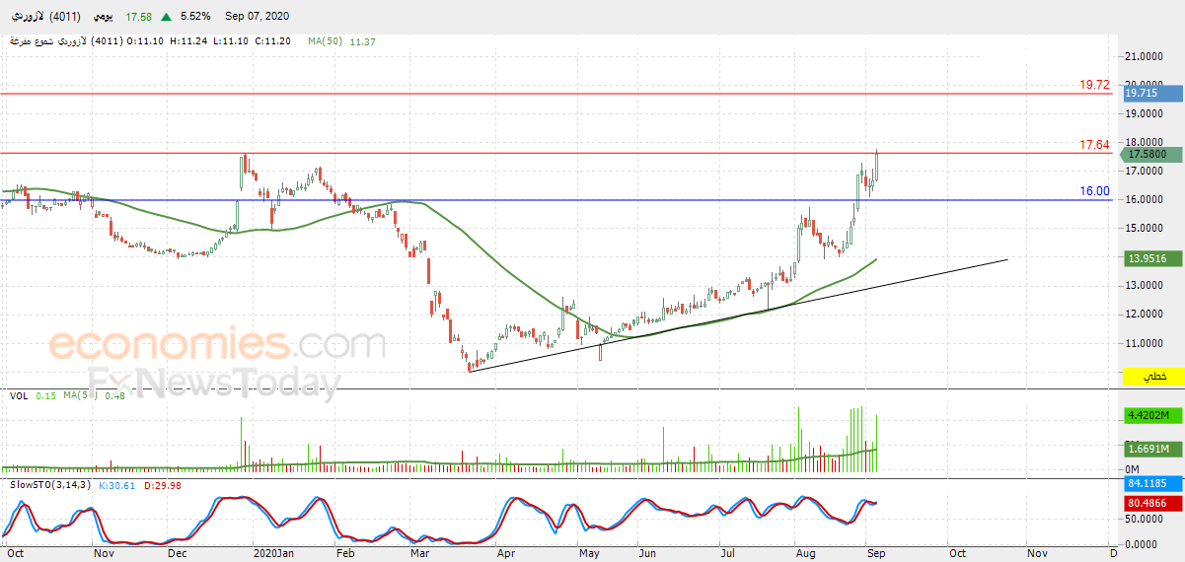
Task: Select the red 80.4866 stochastic D tag
Action: 1153,502
